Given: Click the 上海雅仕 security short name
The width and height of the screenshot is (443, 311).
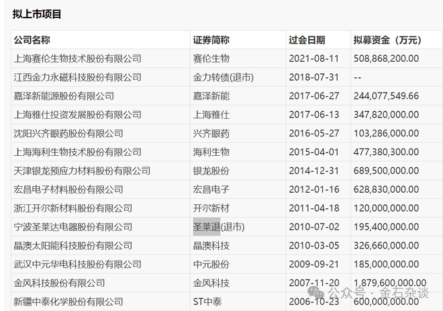Looking at the screenshot, I should [x=211, y=115].
